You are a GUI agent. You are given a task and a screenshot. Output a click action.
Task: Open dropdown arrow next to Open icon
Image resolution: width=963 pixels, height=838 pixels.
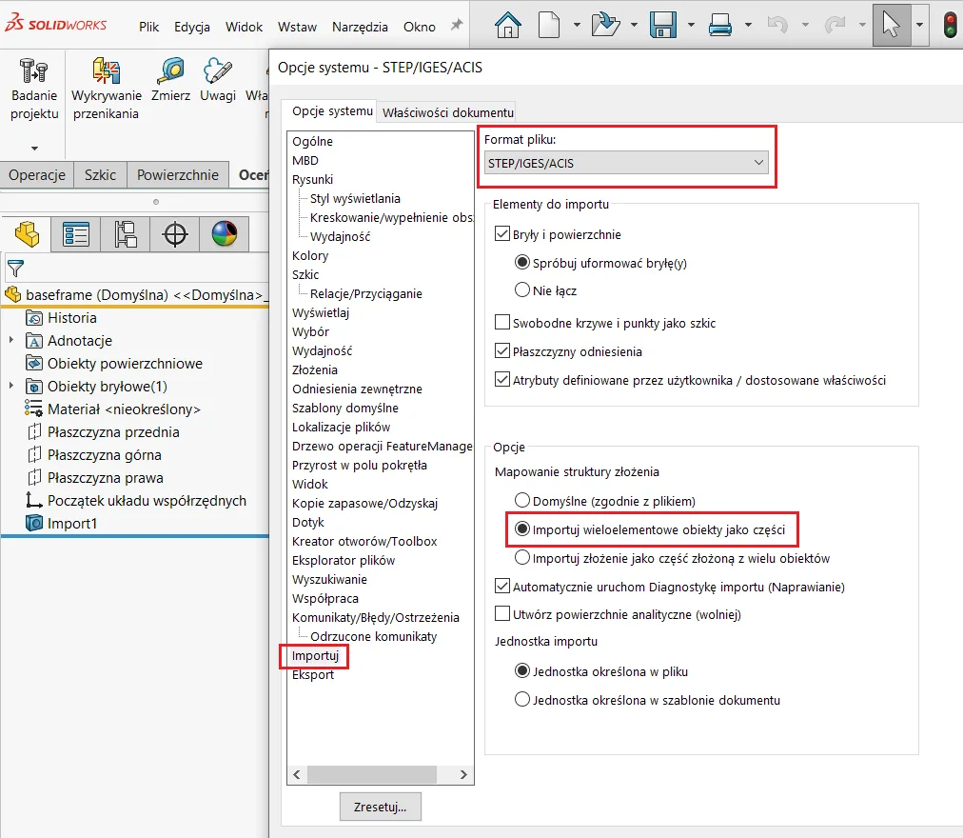point(634,25)
